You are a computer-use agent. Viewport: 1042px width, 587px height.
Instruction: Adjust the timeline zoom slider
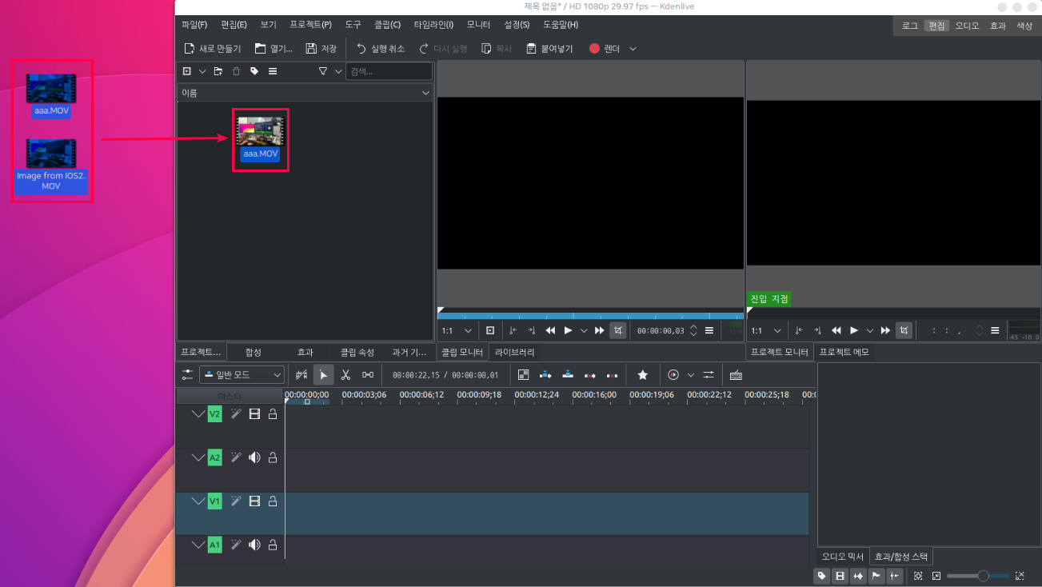983,576
